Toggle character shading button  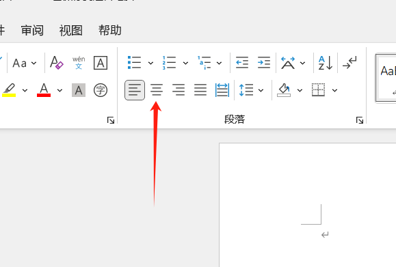[79, 90]
